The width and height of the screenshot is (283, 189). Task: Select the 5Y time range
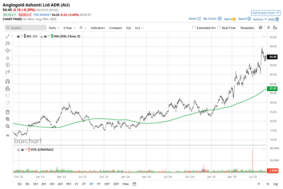(99, 184)
